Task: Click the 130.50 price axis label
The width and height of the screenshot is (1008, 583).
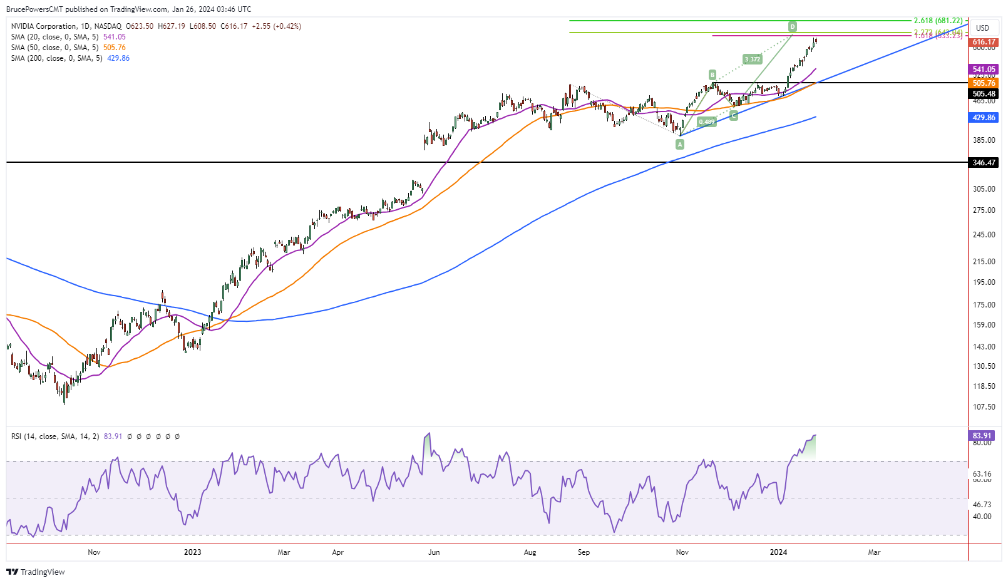Action: click(984, 366)
